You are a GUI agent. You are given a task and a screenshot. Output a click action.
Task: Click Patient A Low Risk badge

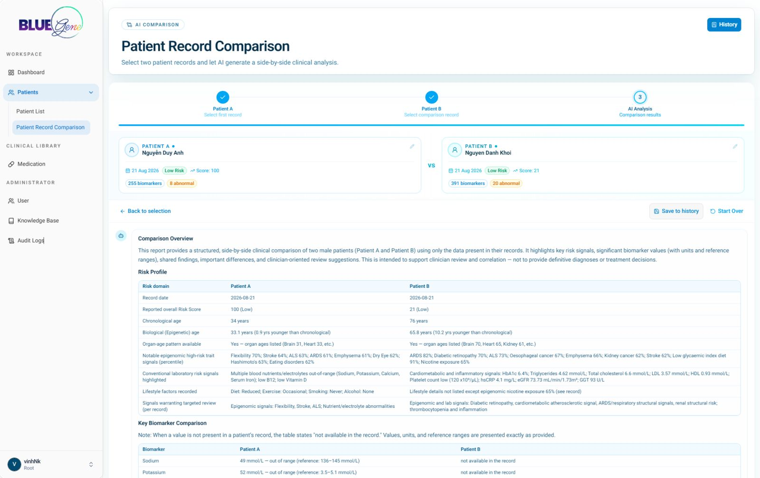click(174, 171)
